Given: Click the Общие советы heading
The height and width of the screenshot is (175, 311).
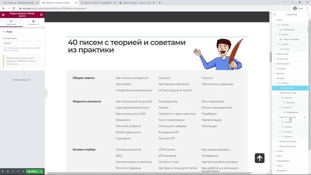Looking at the screenshot, I should pos(84,78).
